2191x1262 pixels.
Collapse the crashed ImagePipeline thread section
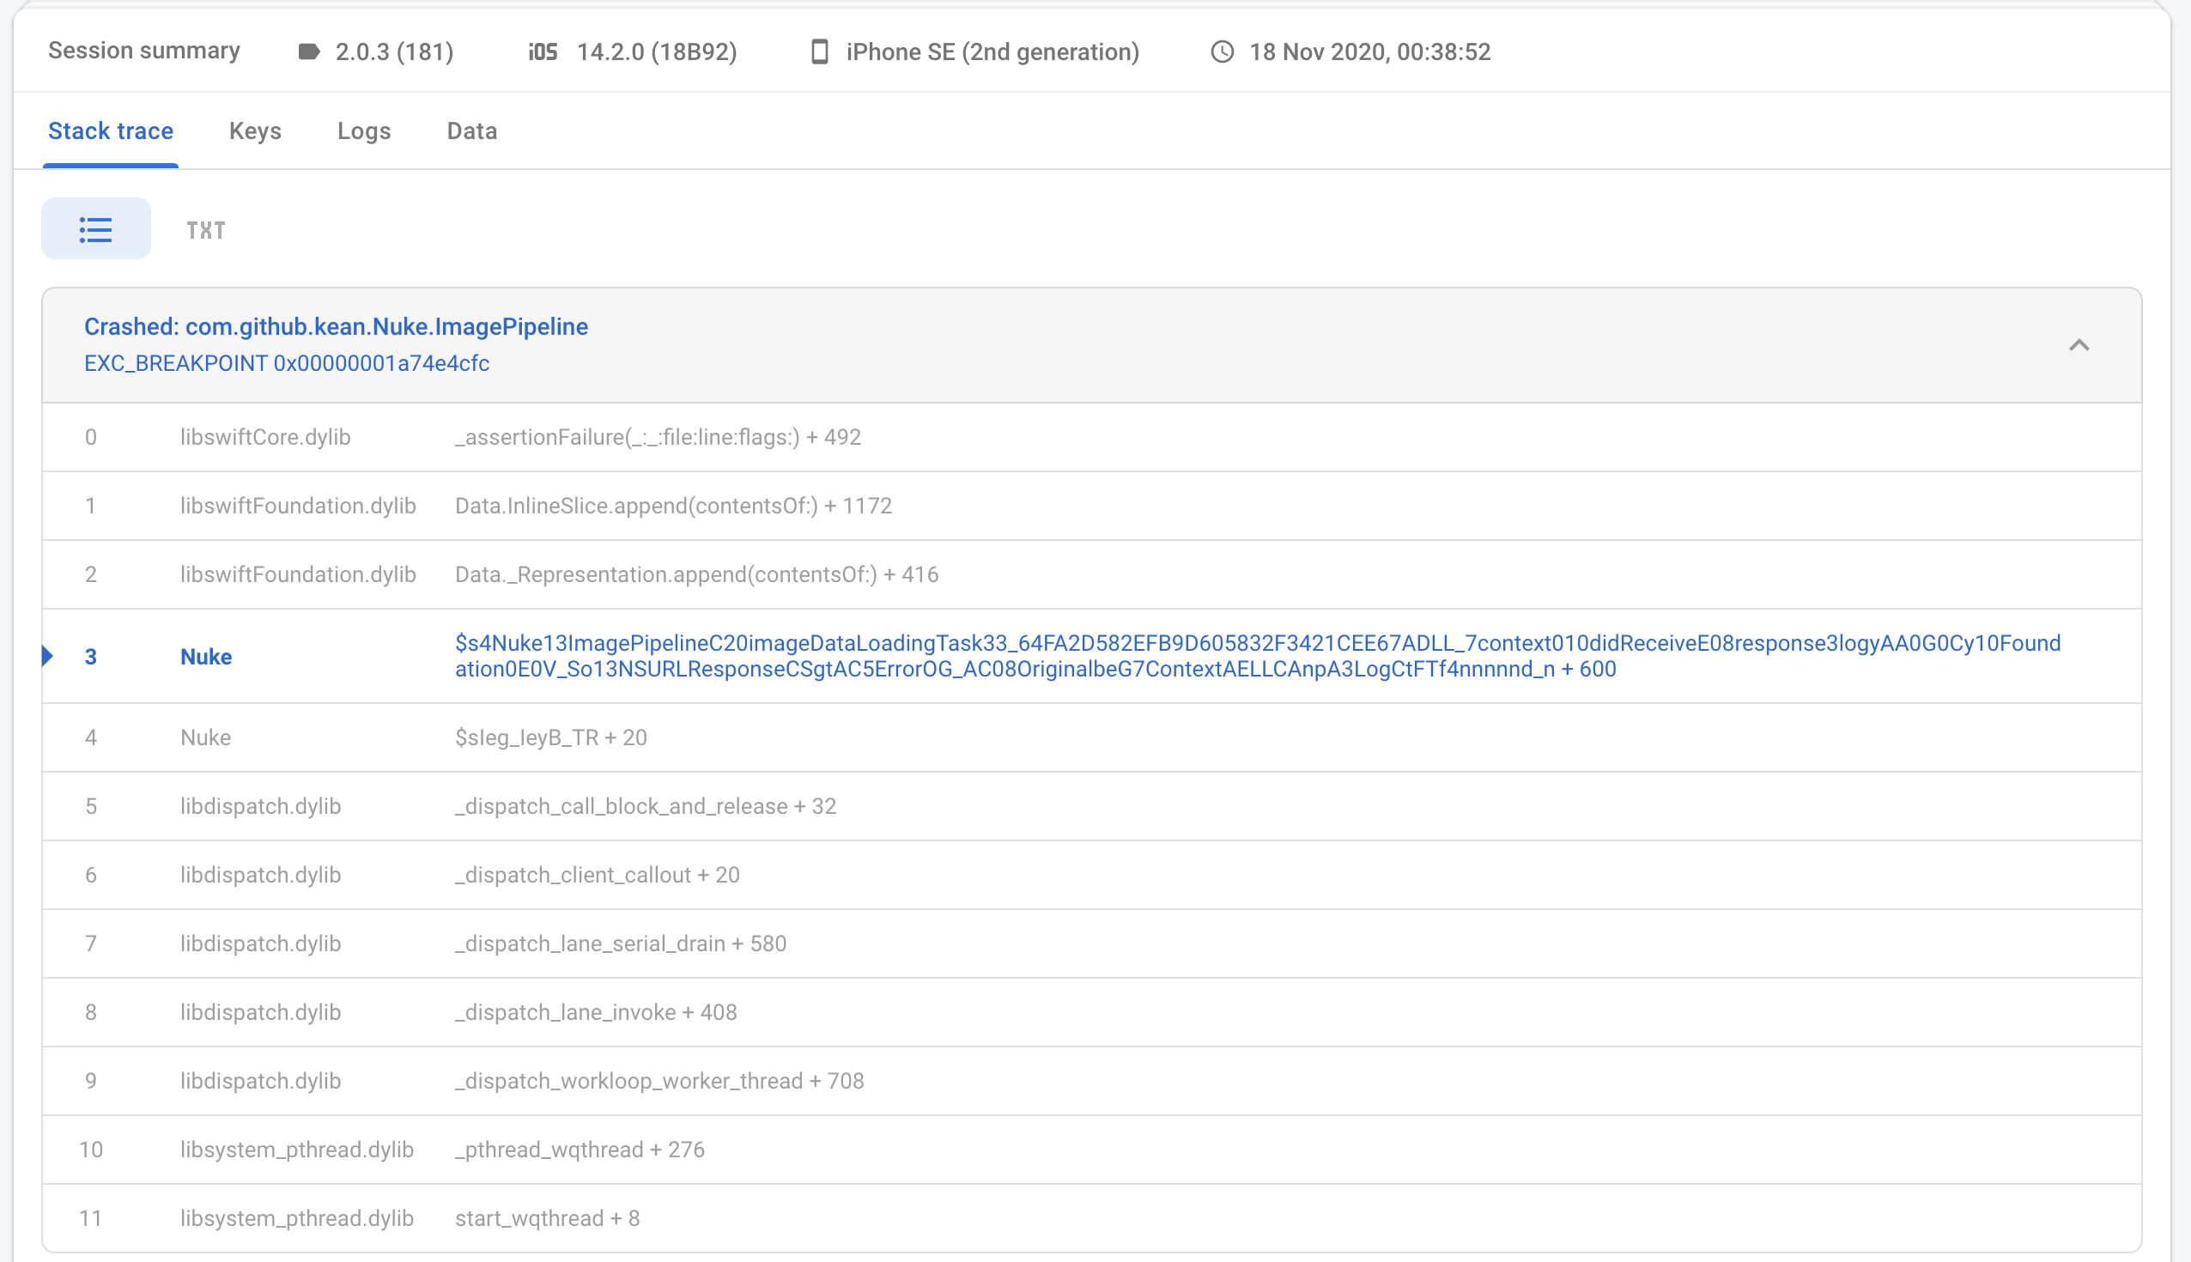[2079, 345]
